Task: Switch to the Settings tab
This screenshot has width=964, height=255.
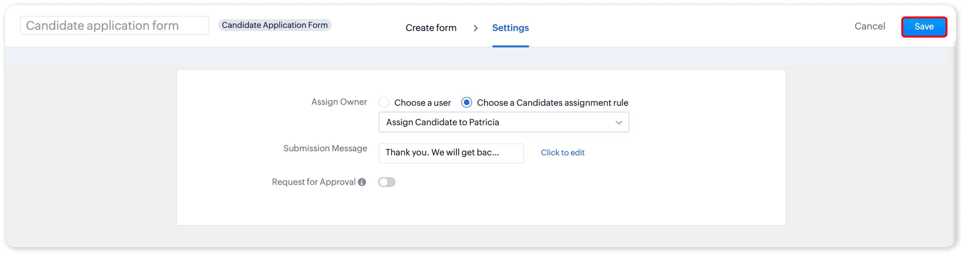Action: [x=510, y=28]
